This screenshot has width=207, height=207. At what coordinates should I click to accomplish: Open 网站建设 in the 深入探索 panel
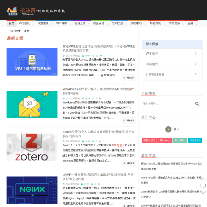[x=172, y=64]
